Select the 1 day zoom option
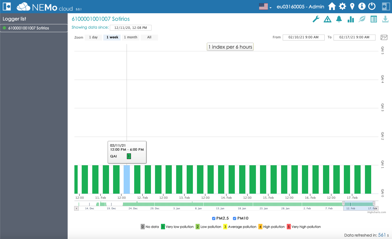Image resolution: width=392 pixels, height=239 pixels. 93,37
